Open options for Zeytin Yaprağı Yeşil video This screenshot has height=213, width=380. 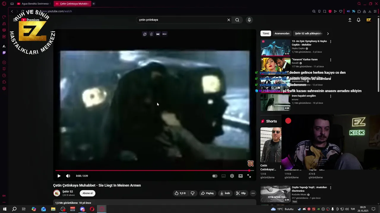tap(331, 188)
